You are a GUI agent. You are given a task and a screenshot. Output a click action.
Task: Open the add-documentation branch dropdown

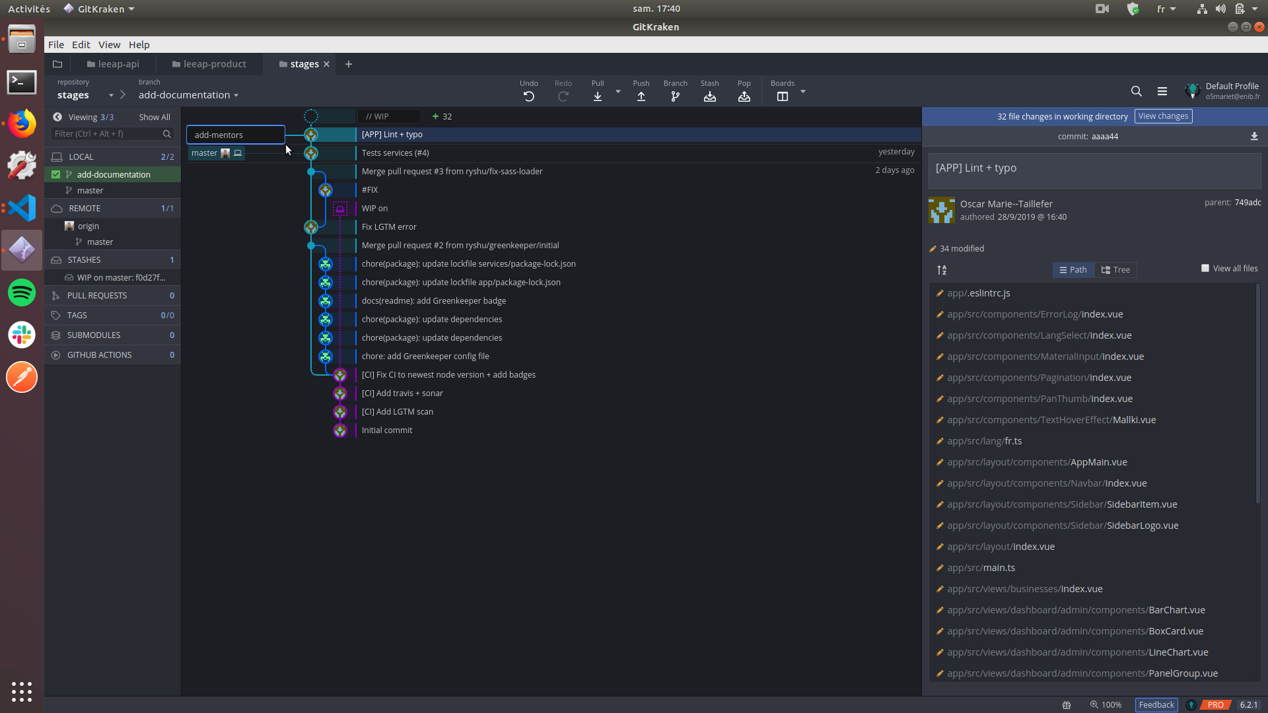coord(236,95)
